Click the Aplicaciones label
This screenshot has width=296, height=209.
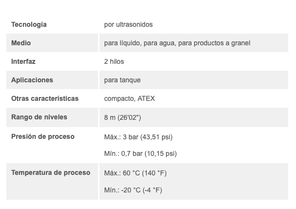(32, 80)
